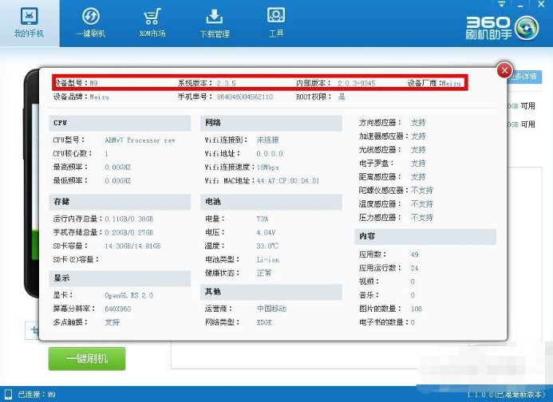Click the lightning icon above 一键刷机

pos(91,16)
